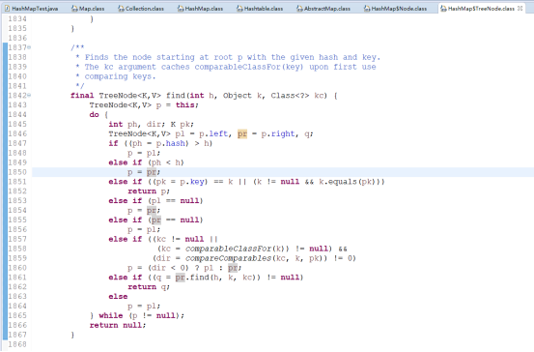Click line number 1865 in the gutter
Screen dimensions: 534x352
click(17, 315)
